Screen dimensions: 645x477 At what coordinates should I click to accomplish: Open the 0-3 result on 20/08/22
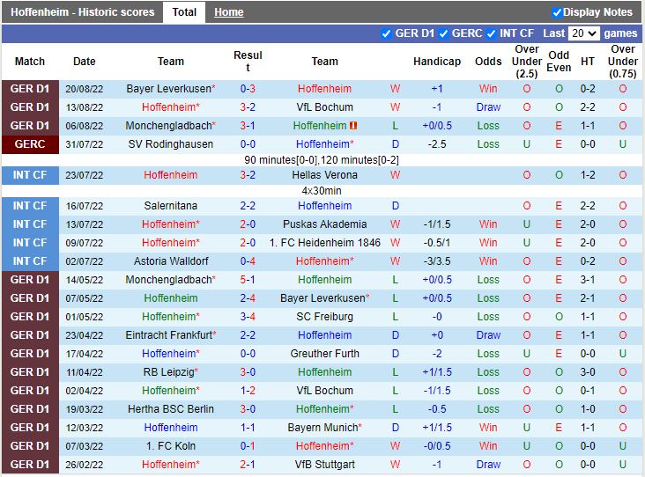point(248,89)
